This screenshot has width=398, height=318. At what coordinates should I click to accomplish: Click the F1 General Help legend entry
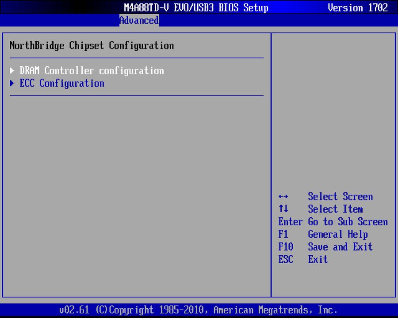[x=323, y=234]
